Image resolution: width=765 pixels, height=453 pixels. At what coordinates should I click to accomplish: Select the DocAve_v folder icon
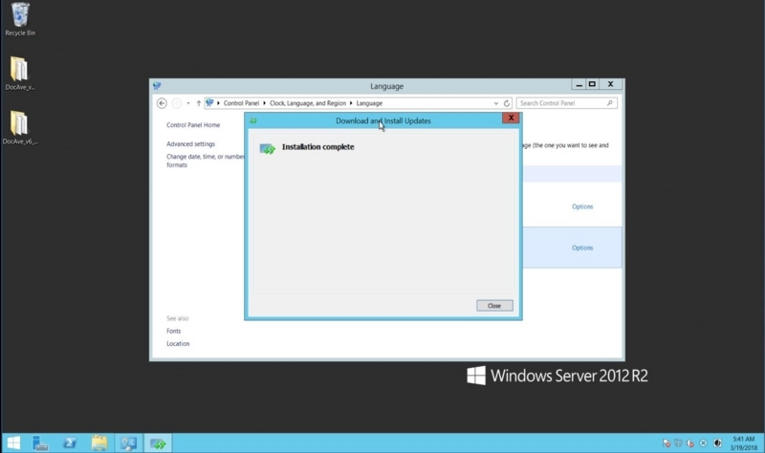tap(19, 74)
